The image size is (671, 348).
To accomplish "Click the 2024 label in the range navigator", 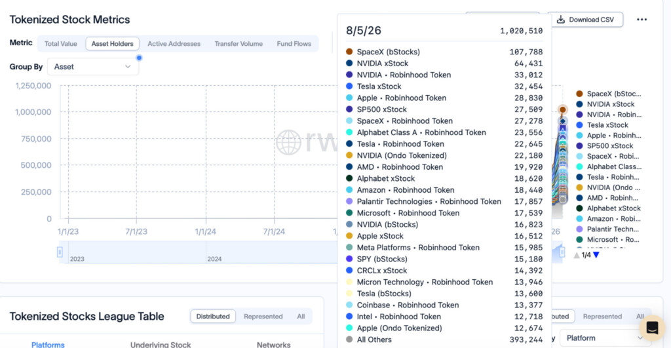I will pos(214,259).
